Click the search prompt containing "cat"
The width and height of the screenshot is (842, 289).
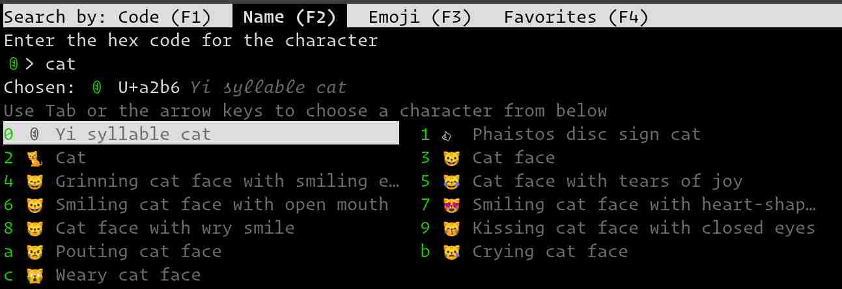tap(61, 64)
